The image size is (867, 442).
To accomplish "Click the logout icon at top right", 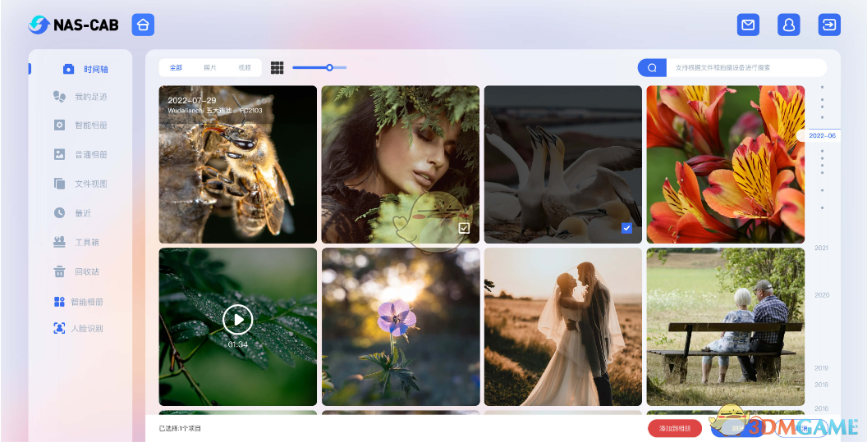I will [x=829, y=25].
